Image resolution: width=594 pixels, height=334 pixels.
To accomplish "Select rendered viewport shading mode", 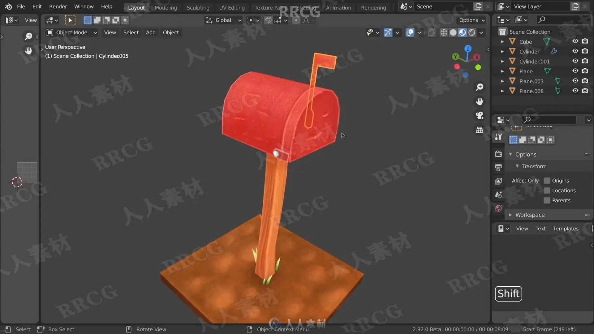I will coord(472,32).
